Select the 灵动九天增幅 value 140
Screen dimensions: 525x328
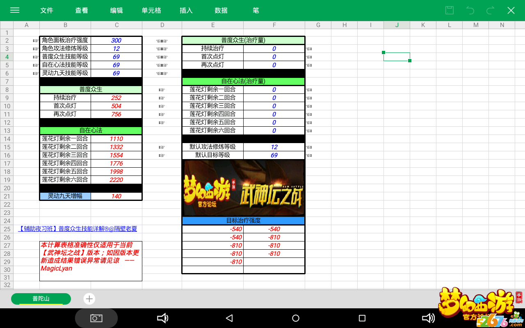click(116, 196)
